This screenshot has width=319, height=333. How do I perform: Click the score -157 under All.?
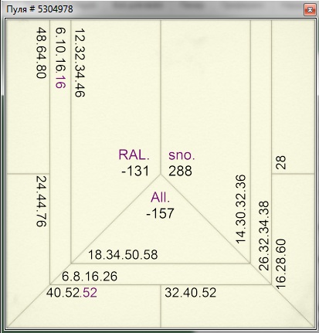(160, 213)
